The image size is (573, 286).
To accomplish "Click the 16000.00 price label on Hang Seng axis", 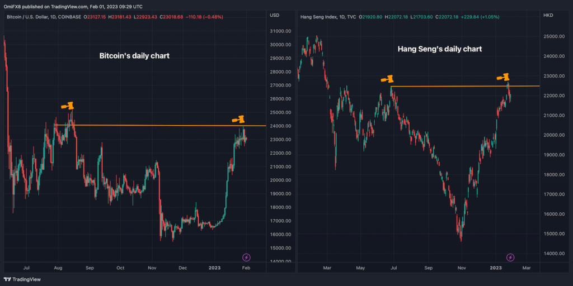I will click(555, 214).
